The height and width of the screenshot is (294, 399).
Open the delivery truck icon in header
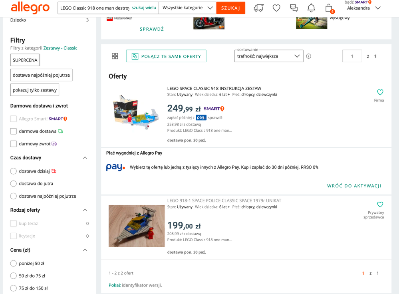(259, 8)
